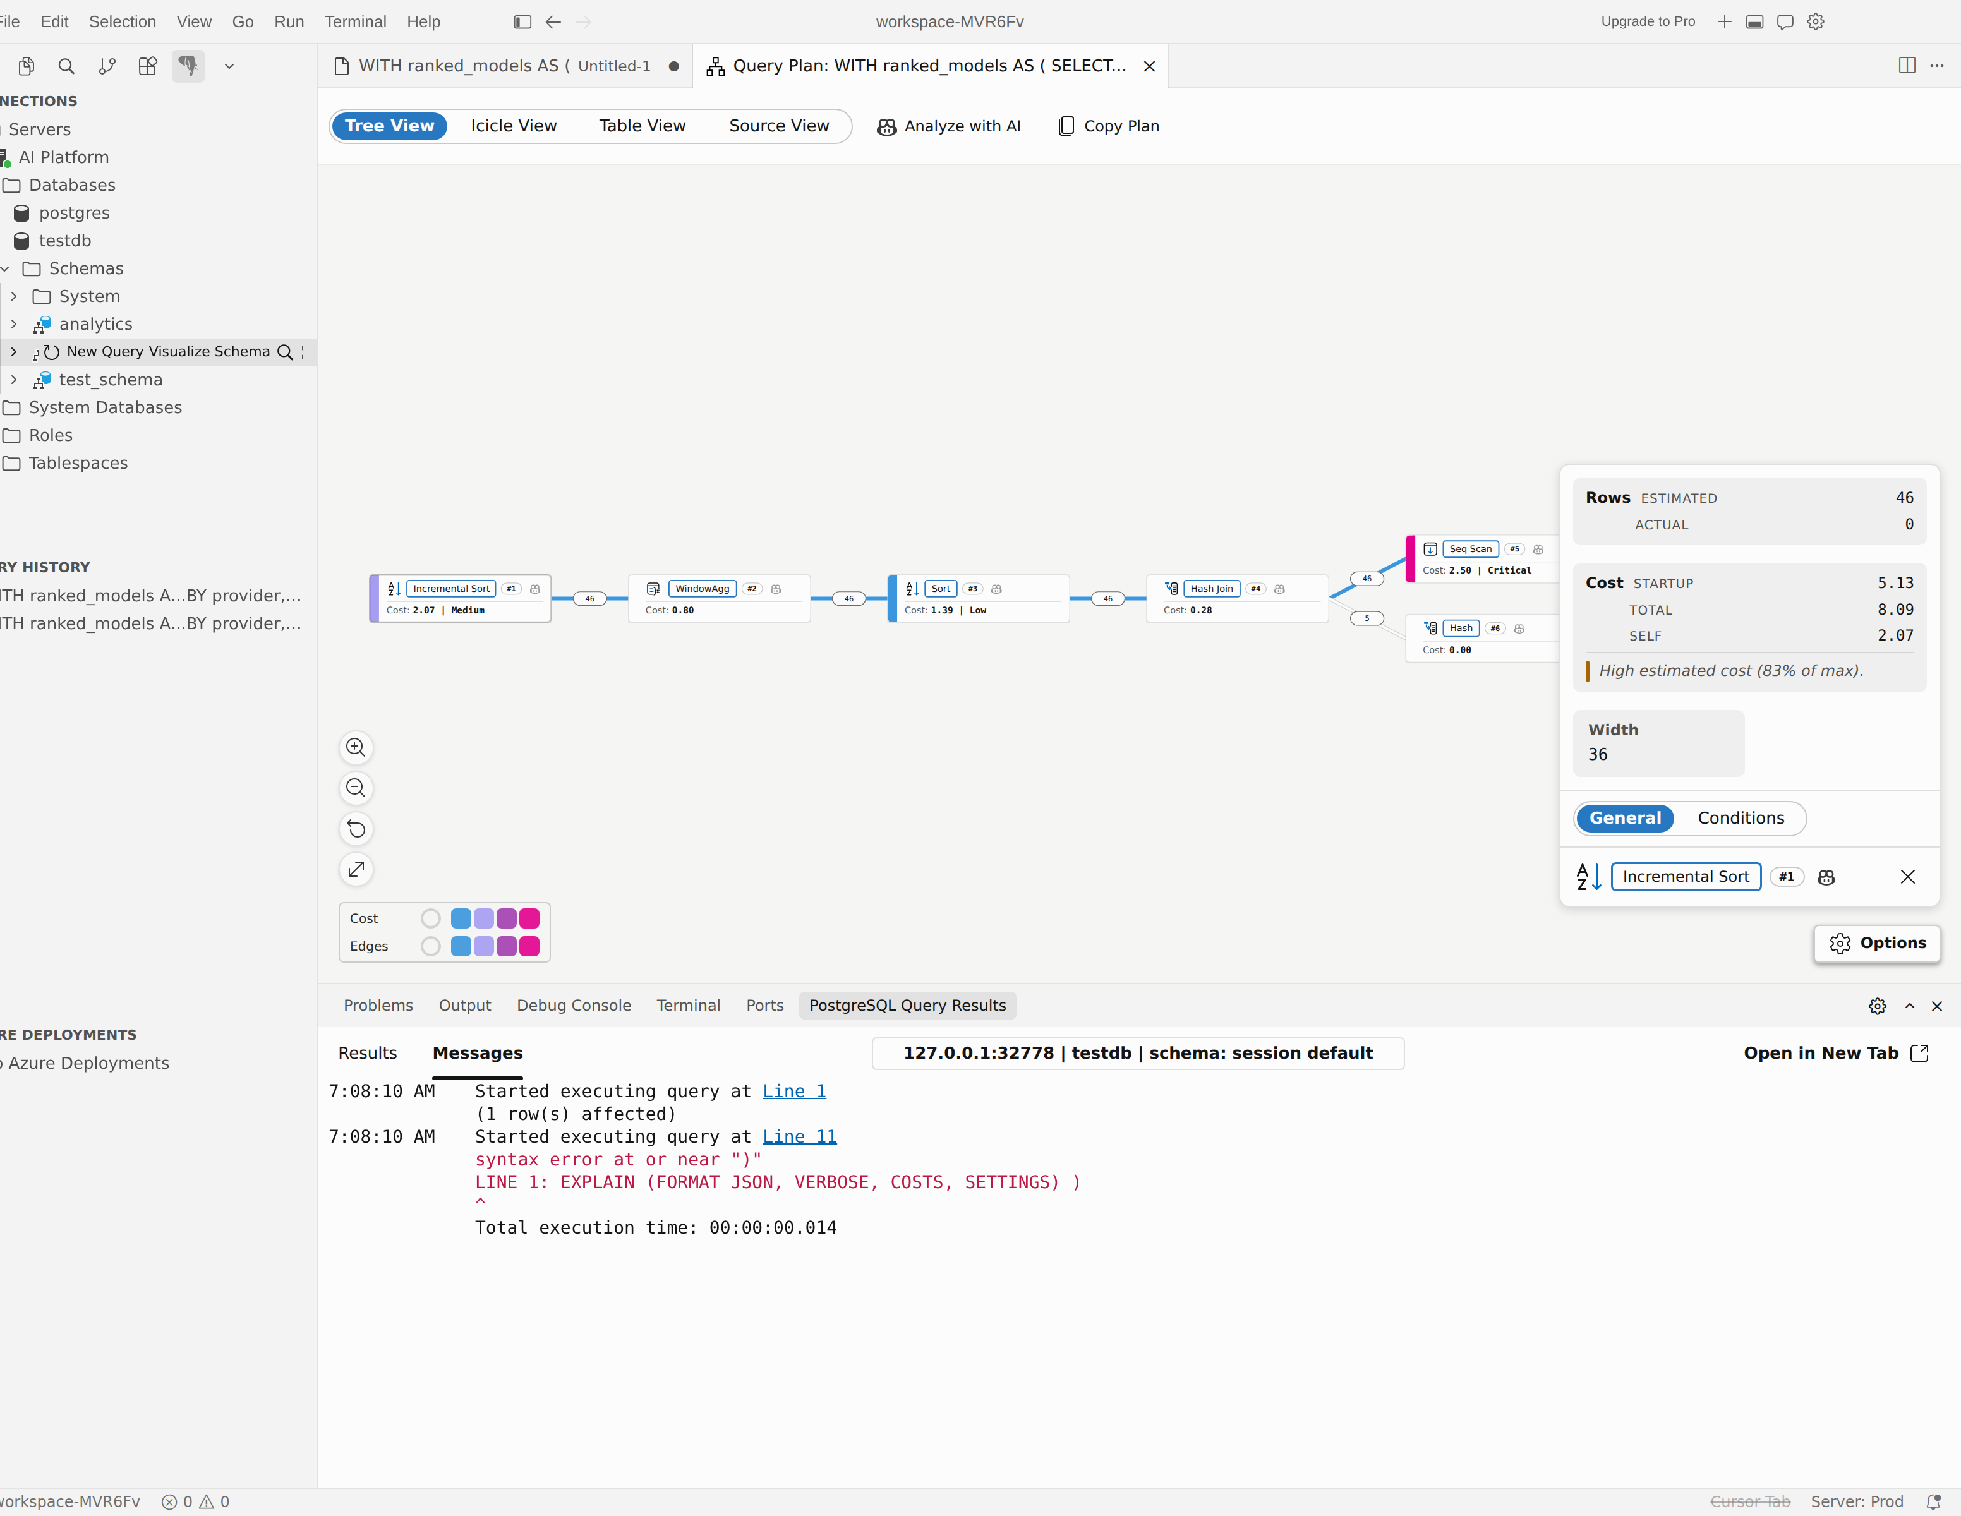1961x1516 pixels.
Task: Open the Help menu
Action: [x=424, y=21]
